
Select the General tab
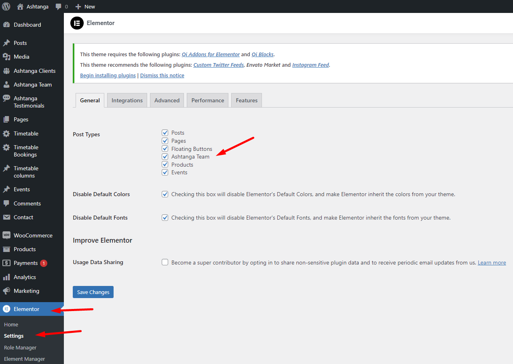click(90, 100)
